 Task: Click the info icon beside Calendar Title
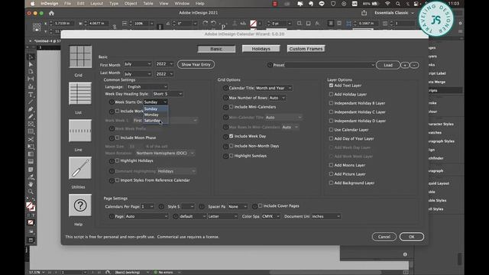225,89
